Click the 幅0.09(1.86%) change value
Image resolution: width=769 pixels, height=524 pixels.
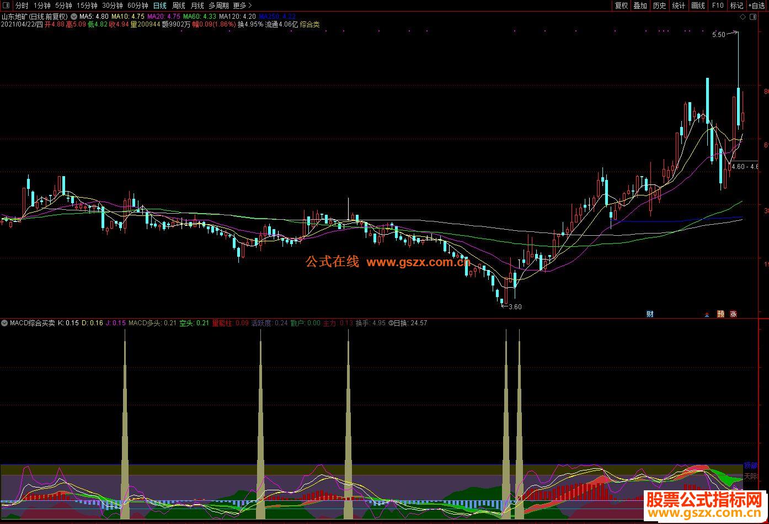[x=214, y=25]
